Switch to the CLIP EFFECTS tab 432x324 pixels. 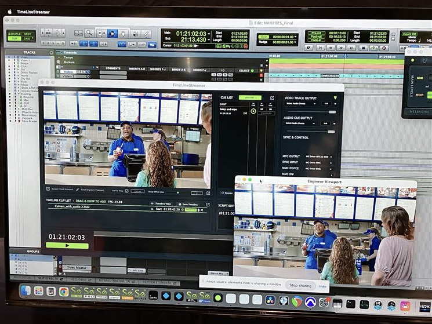click(50, 279)
